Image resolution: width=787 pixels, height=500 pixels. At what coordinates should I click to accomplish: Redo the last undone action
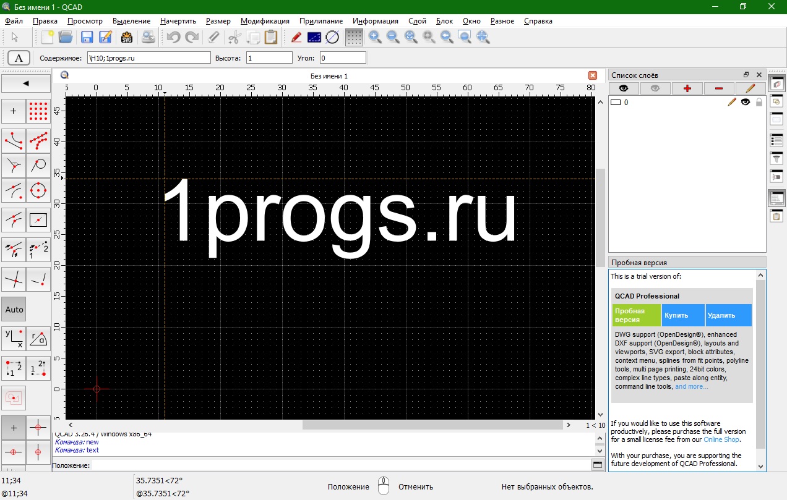tap(192, 37)
